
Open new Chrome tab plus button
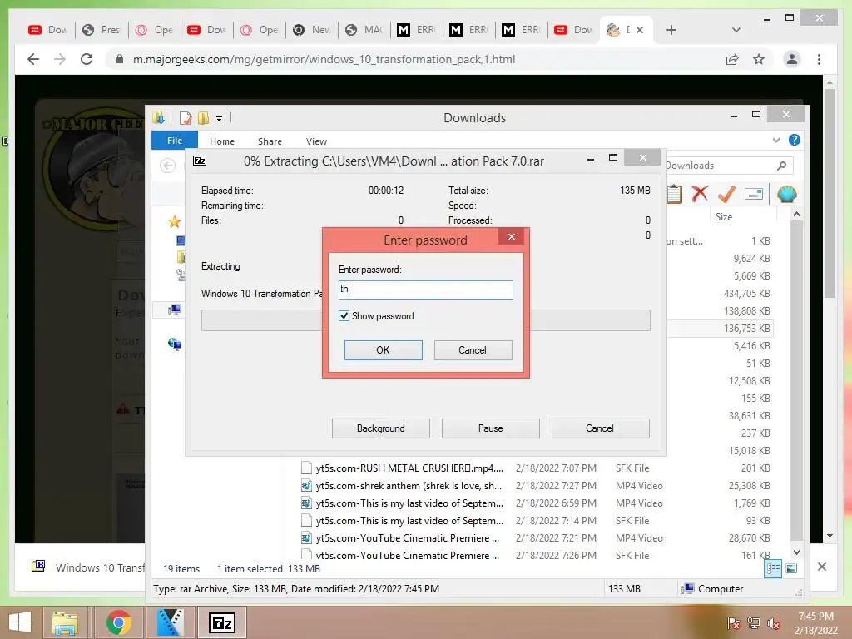(x=671, y=30)
